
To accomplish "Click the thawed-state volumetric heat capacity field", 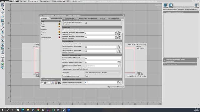I will 100,33.
